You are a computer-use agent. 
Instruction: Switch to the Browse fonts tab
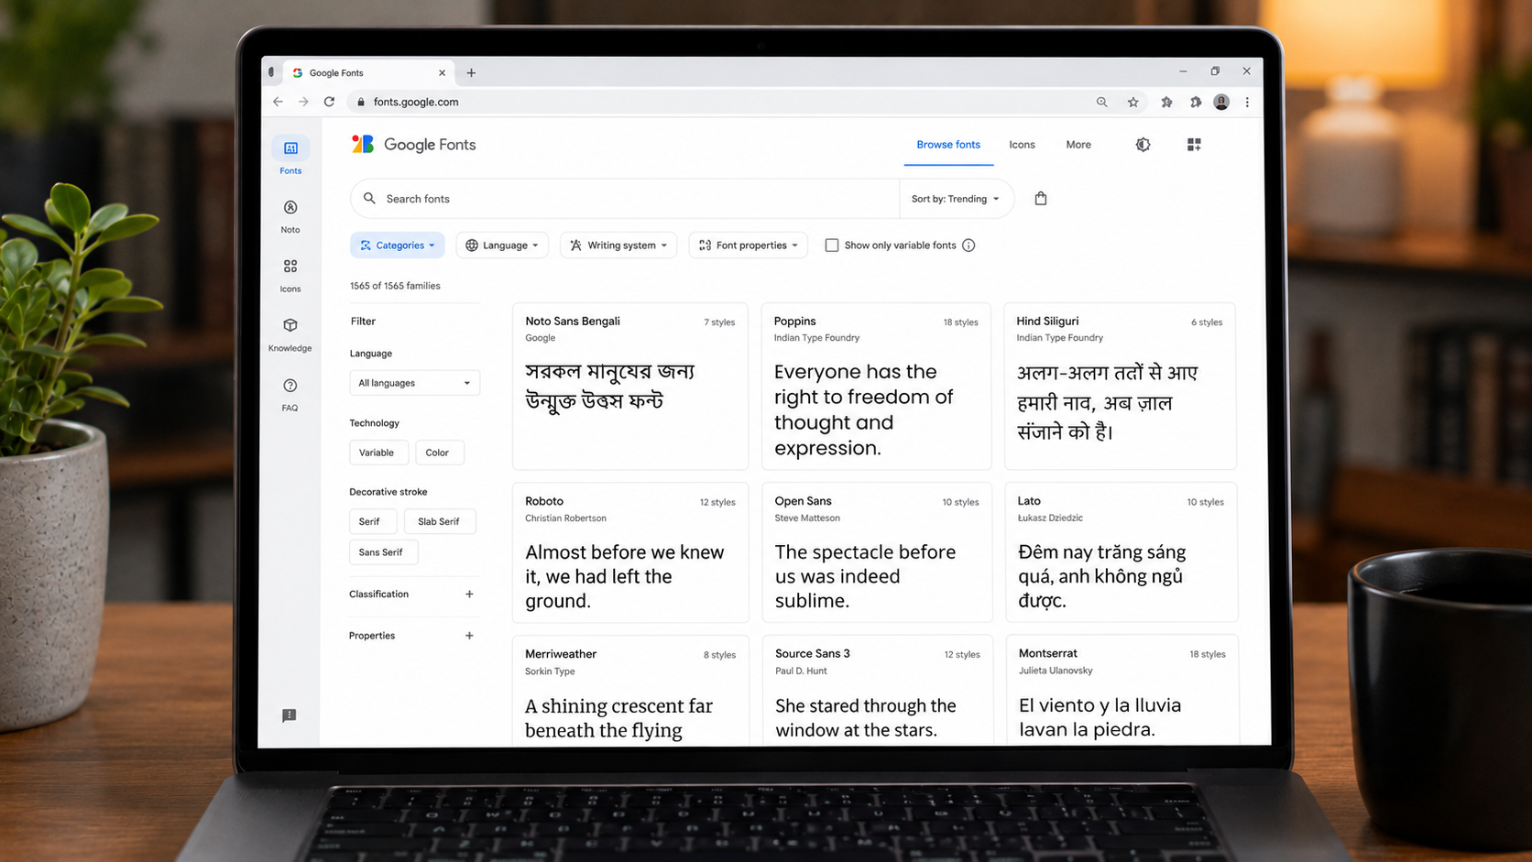click(948, 145)
